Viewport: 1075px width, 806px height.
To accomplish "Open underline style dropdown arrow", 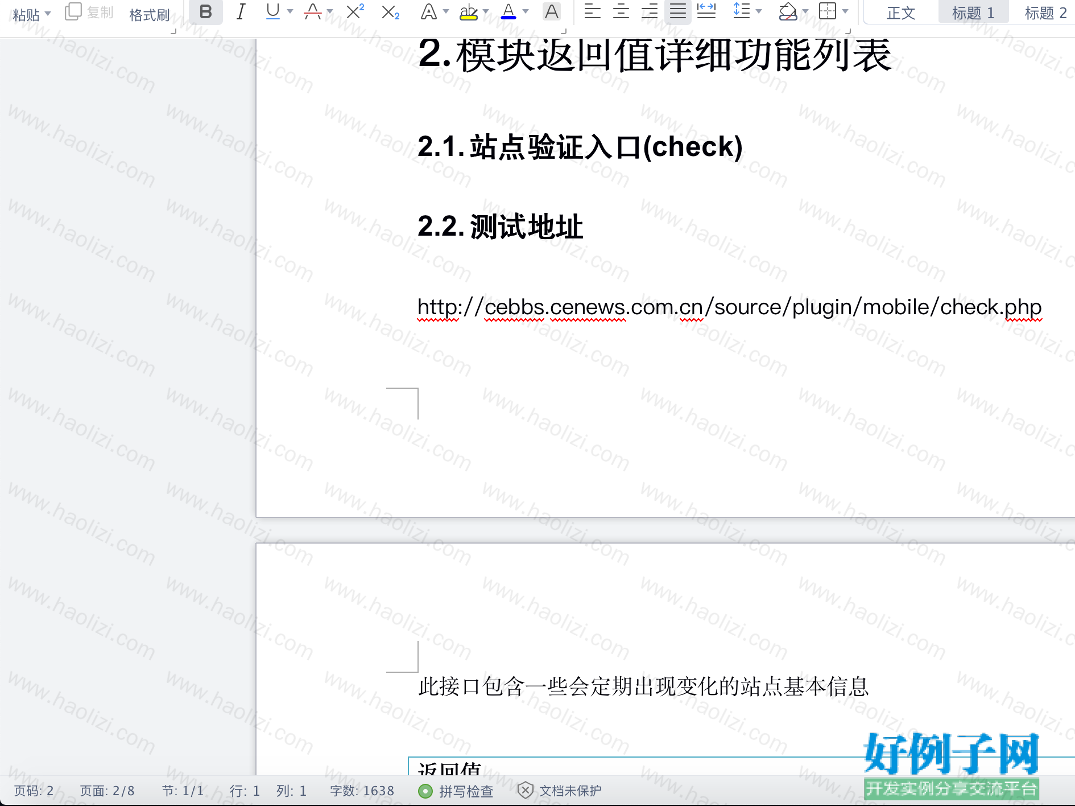I will [290, 11].
